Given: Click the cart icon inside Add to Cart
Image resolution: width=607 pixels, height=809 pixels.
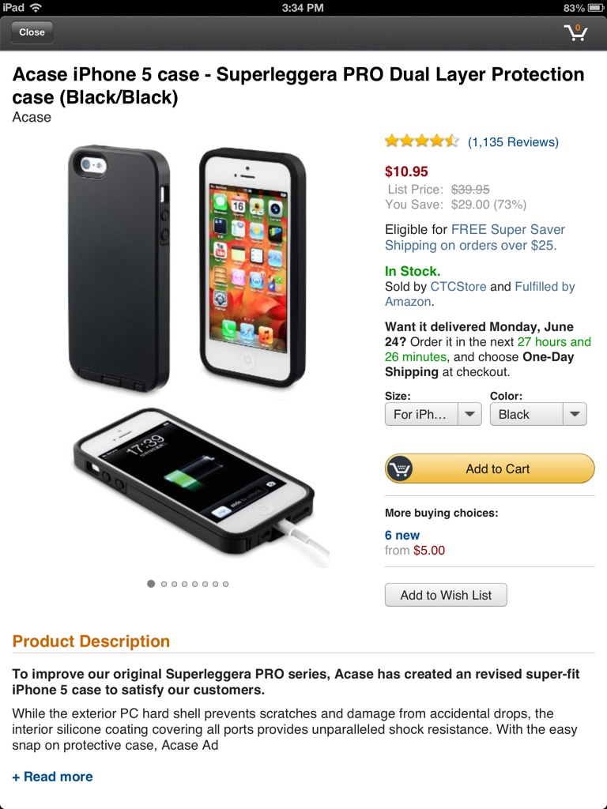Looking at the screenshot, I should tap(399, 468).
